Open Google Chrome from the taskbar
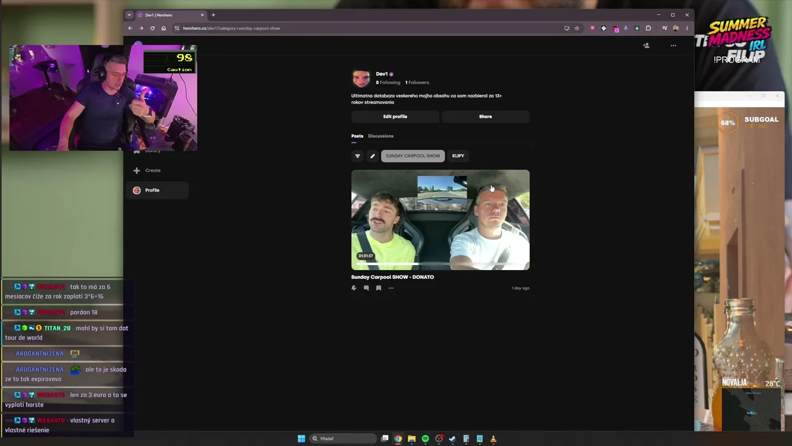This screenshot has width=792, height=446. pos(398,439)
